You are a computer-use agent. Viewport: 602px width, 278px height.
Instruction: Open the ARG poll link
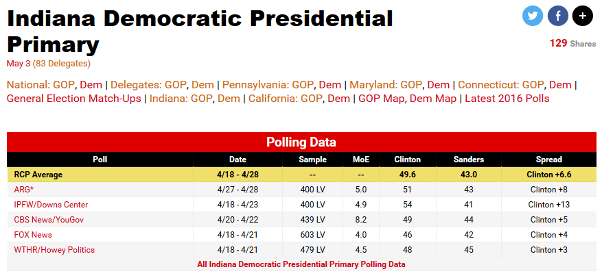click(x=25, y=190)
